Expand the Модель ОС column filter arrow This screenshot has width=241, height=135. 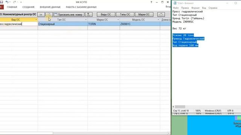coord(158,20)
